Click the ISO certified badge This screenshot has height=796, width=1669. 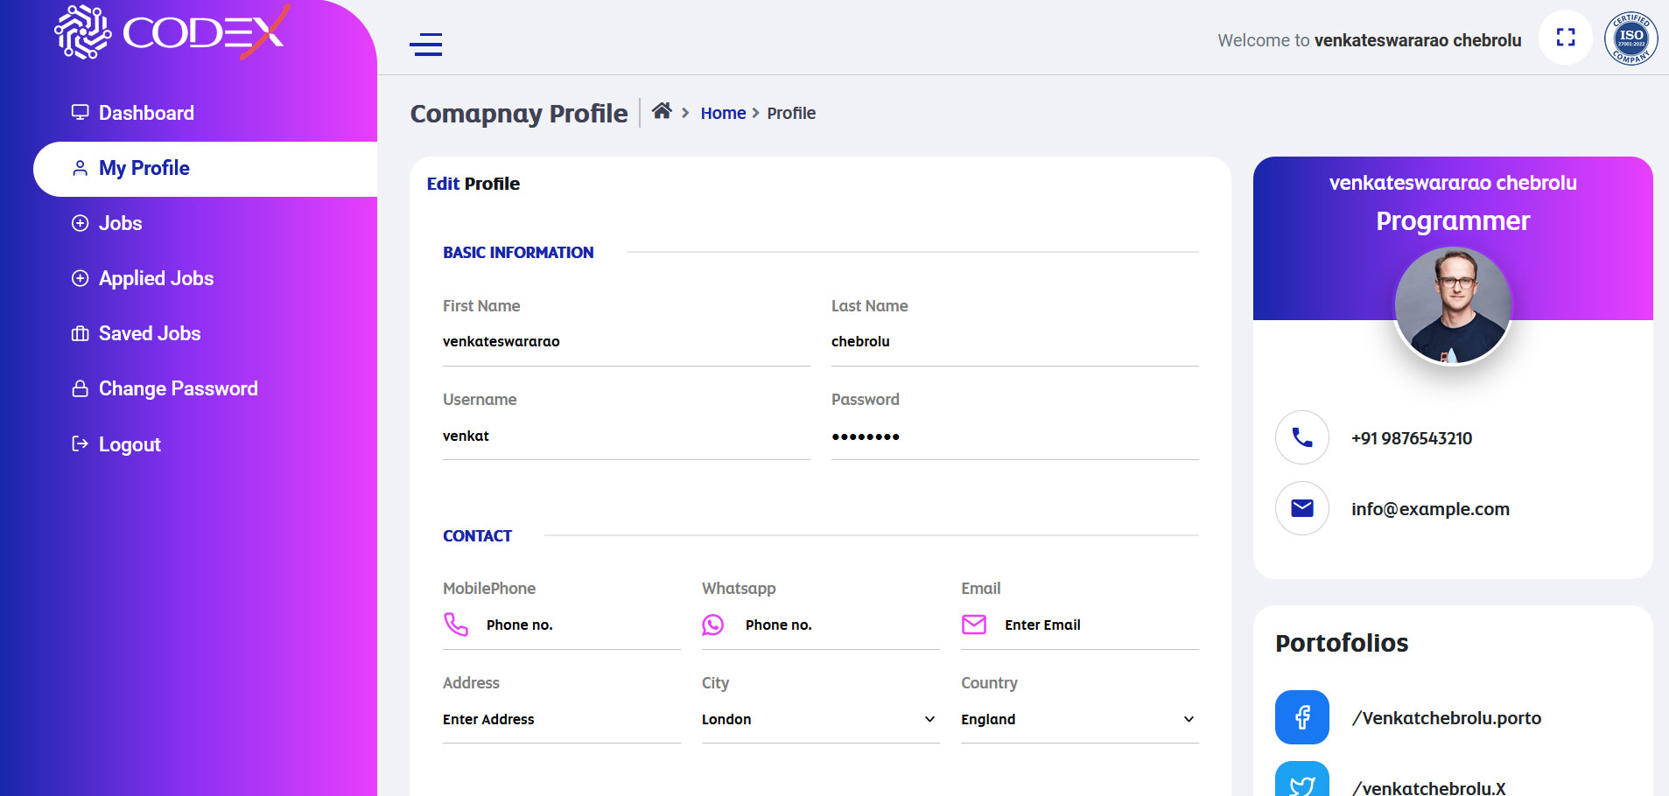pyautogui.click(x=1630, y=38)
